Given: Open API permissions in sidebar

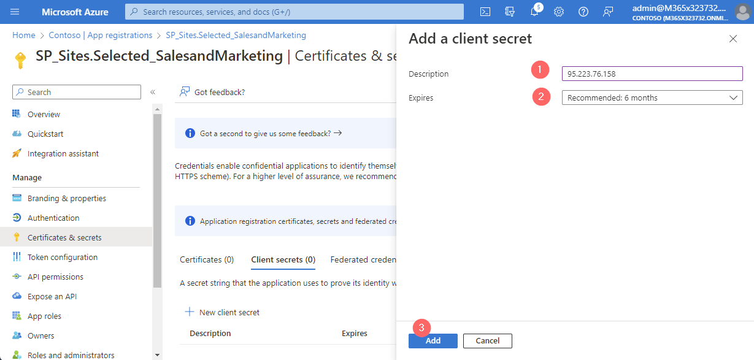Looking at the screenshot, I should click(55, 277).
